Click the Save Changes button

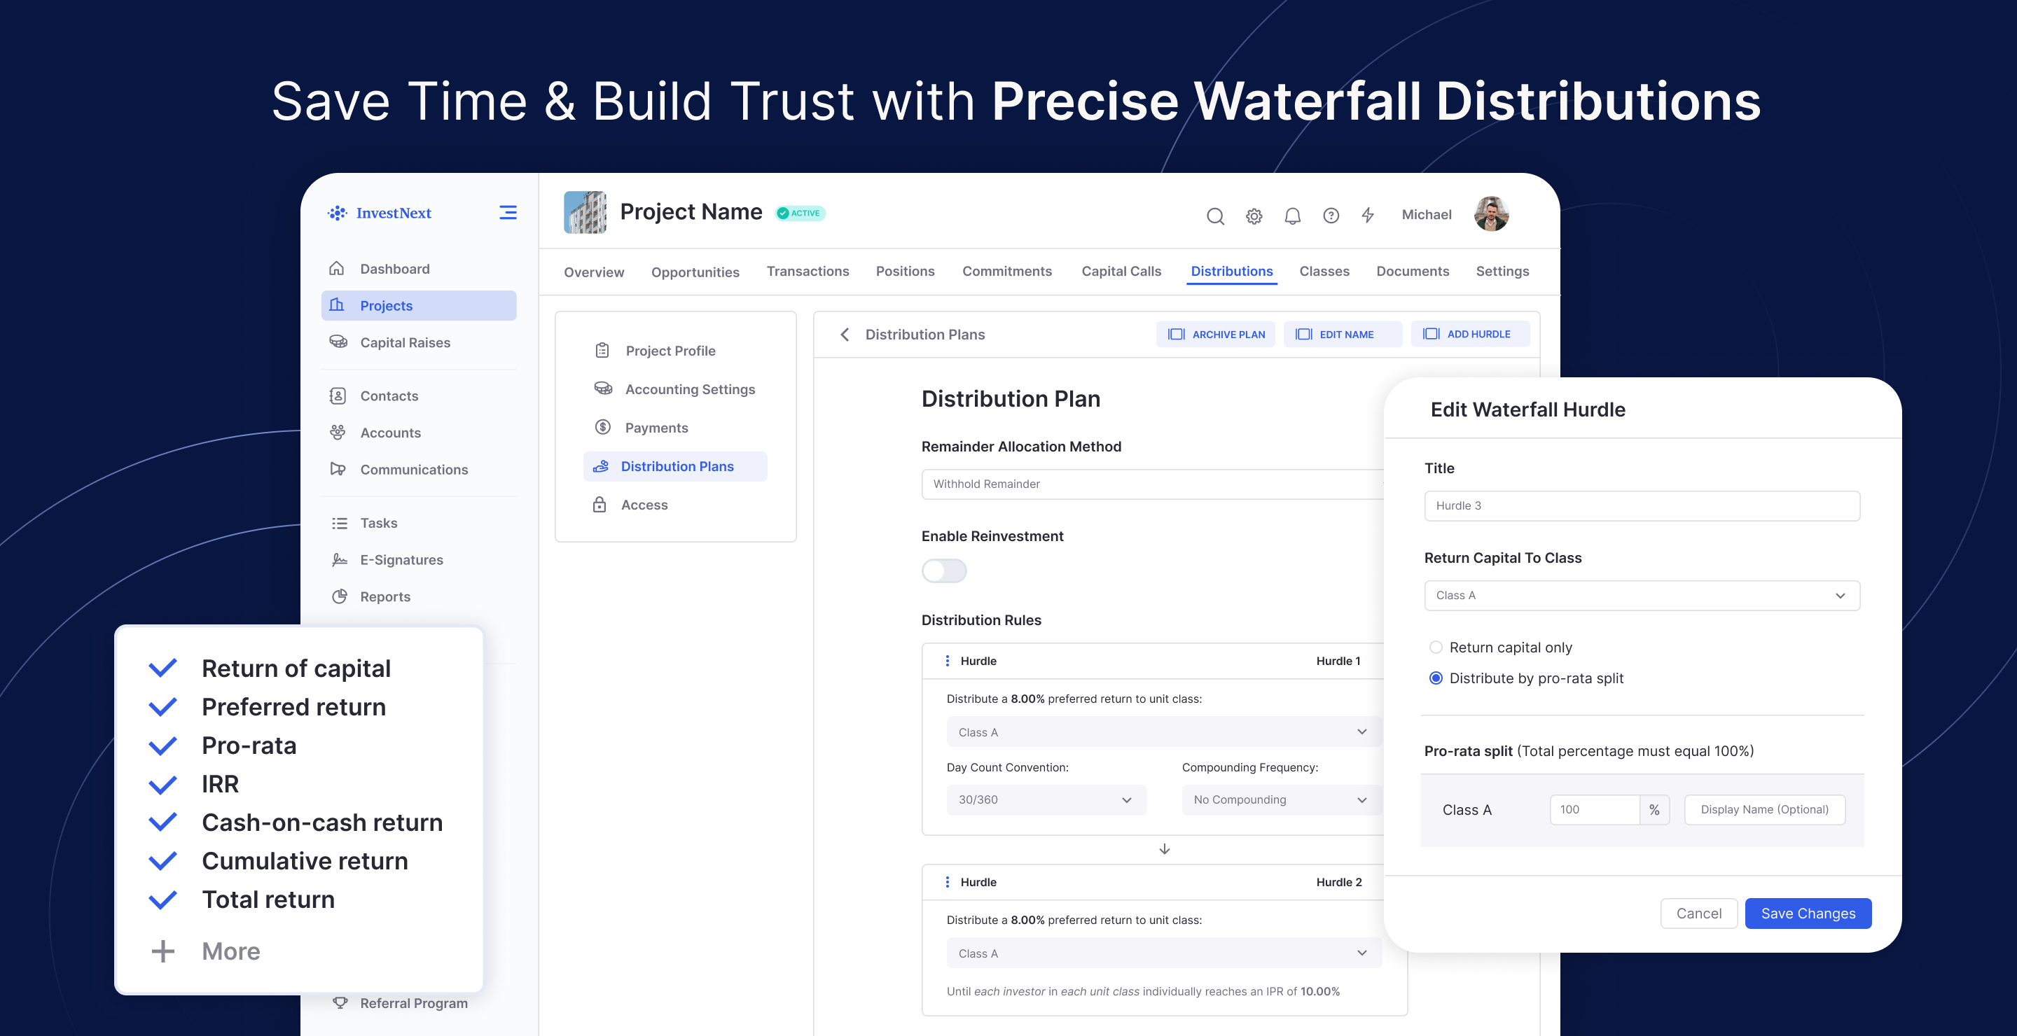click(1808, 913)
